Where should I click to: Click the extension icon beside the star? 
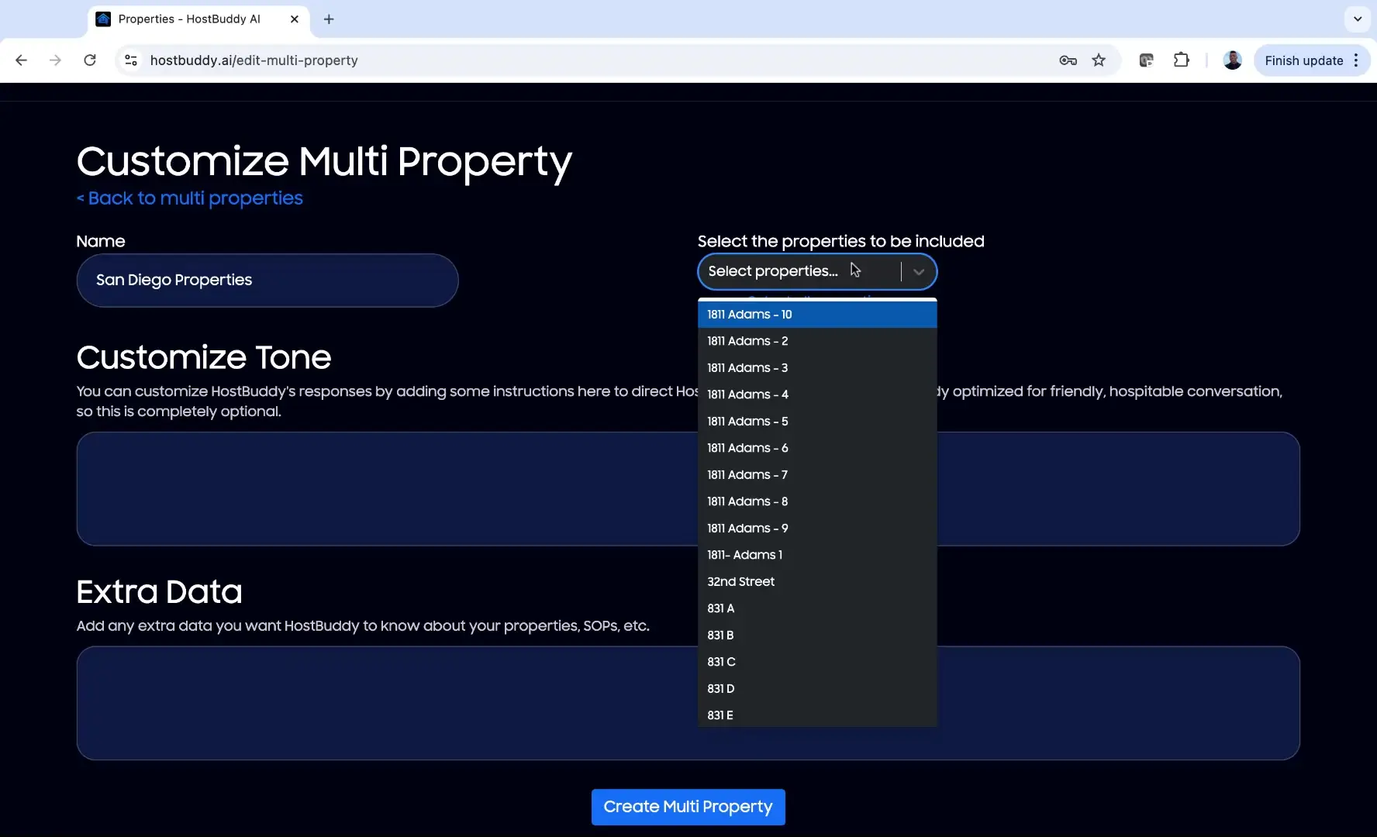(x=1146, y=60)
